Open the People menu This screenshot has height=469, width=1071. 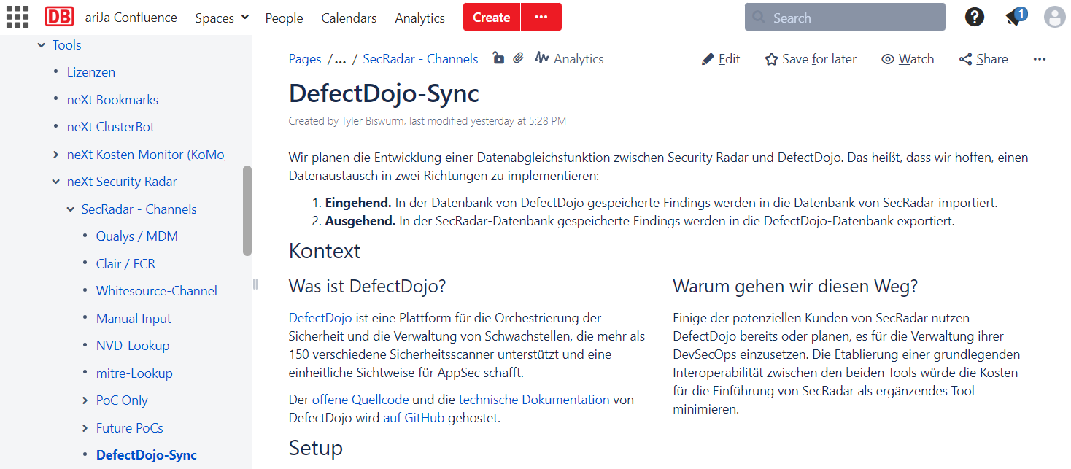point(284,18)
